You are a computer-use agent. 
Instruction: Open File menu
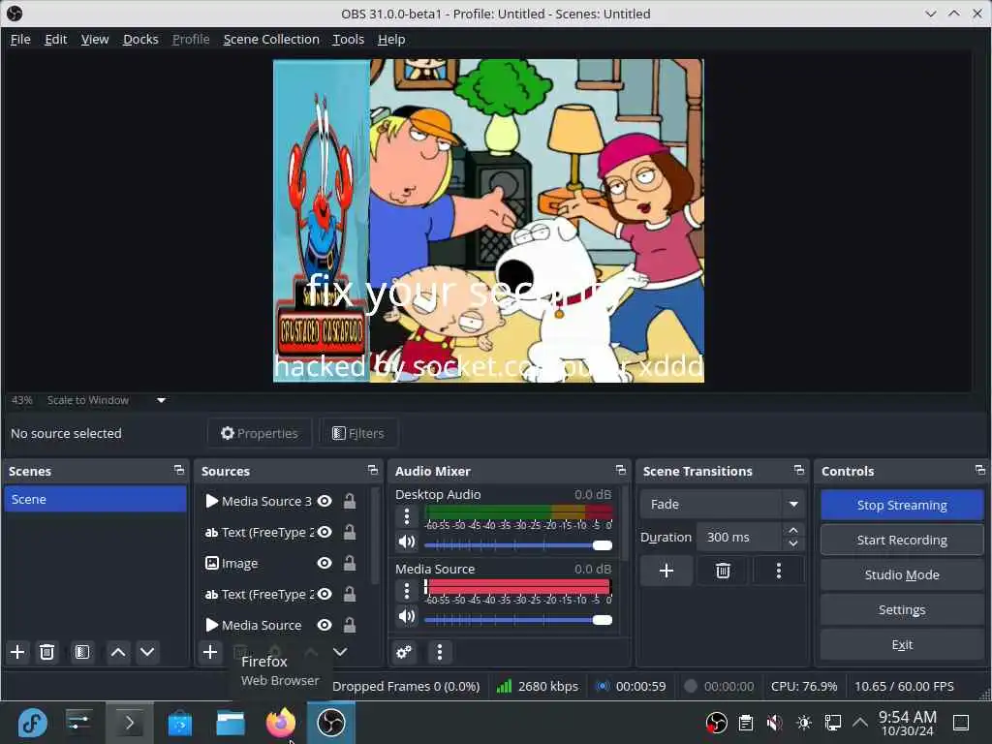pyautogui.click(x=20, y=39)
